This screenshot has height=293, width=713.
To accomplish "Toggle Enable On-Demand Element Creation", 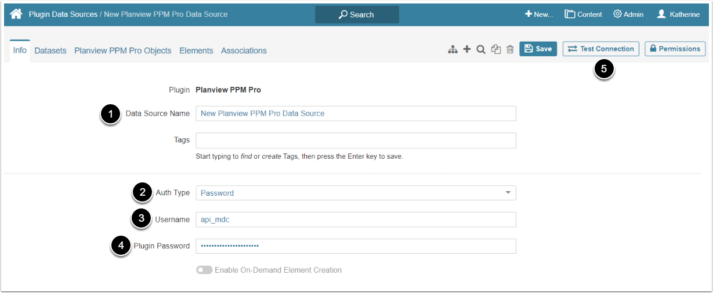I will coord(204,270).
